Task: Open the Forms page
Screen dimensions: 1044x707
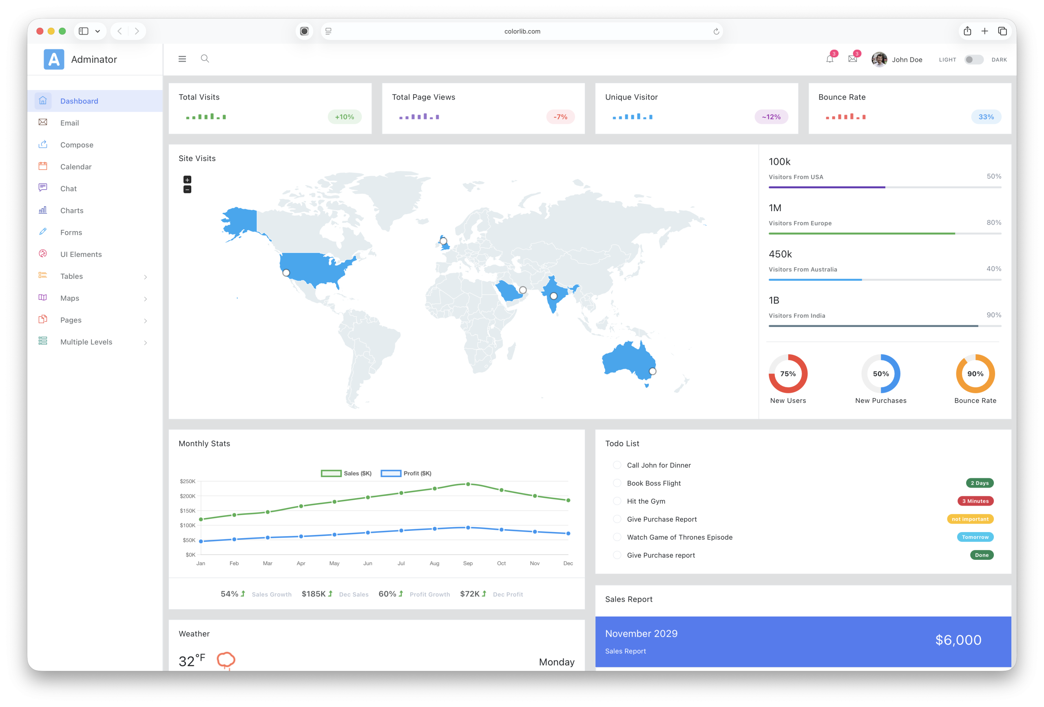Action: pos(71,232)
